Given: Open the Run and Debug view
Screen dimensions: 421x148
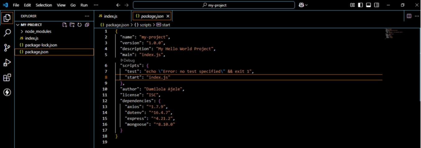Looking at the screenshot, I should [7, 63].
